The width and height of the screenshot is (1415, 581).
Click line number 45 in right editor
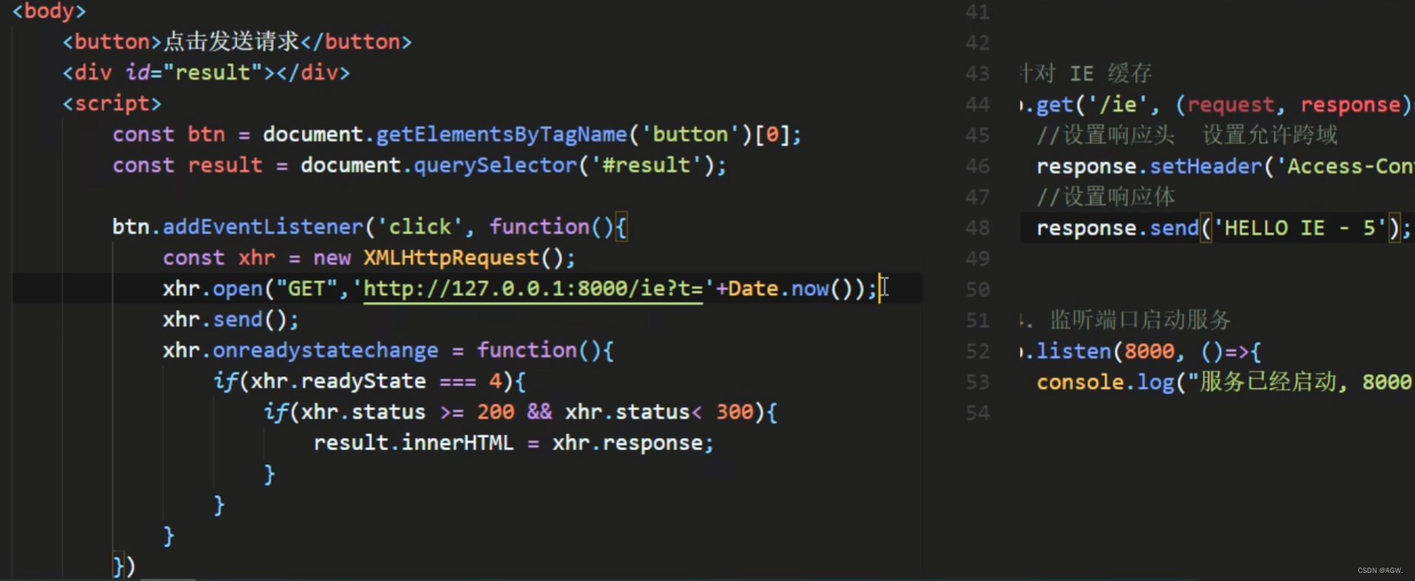coord(977,136)
